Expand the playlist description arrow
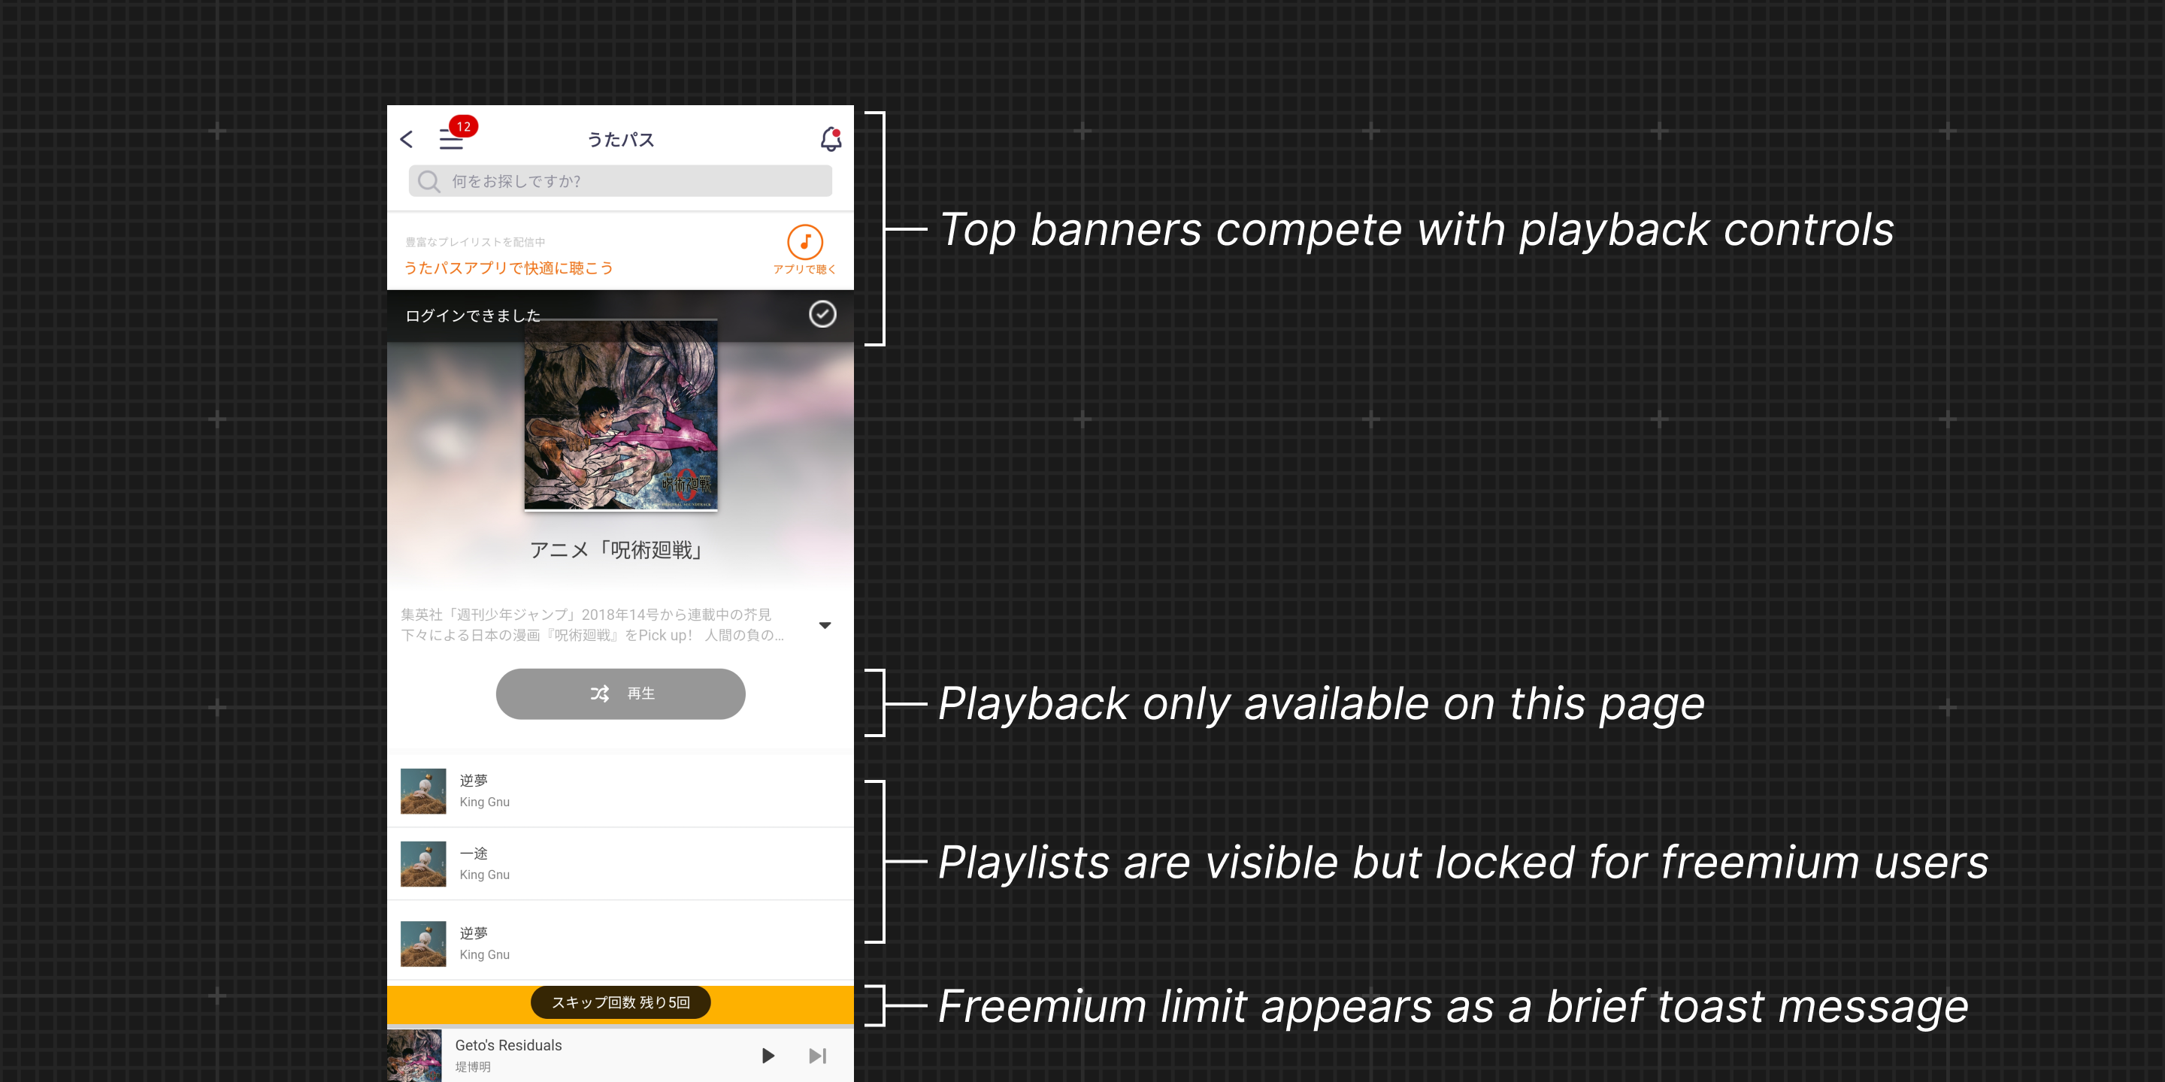 click(825, 625)
